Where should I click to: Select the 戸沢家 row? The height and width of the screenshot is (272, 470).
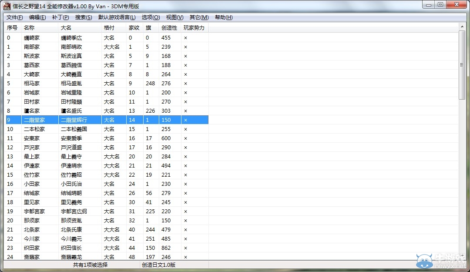pos(107,148)
